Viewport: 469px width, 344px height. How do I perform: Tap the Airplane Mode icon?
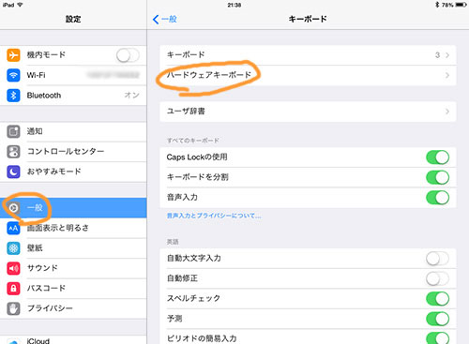13,55
